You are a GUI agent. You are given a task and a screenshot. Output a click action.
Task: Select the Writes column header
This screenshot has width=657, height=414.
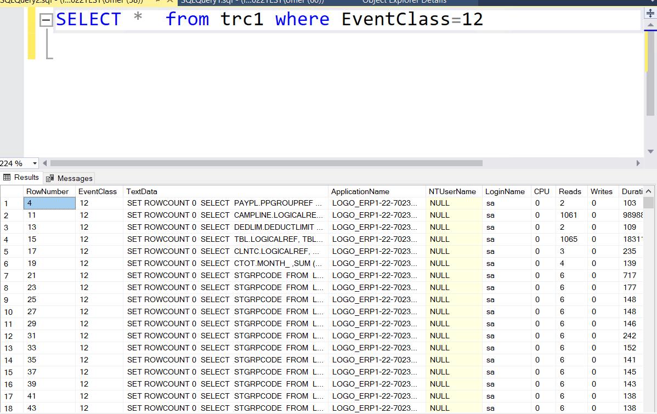(603, 191)
